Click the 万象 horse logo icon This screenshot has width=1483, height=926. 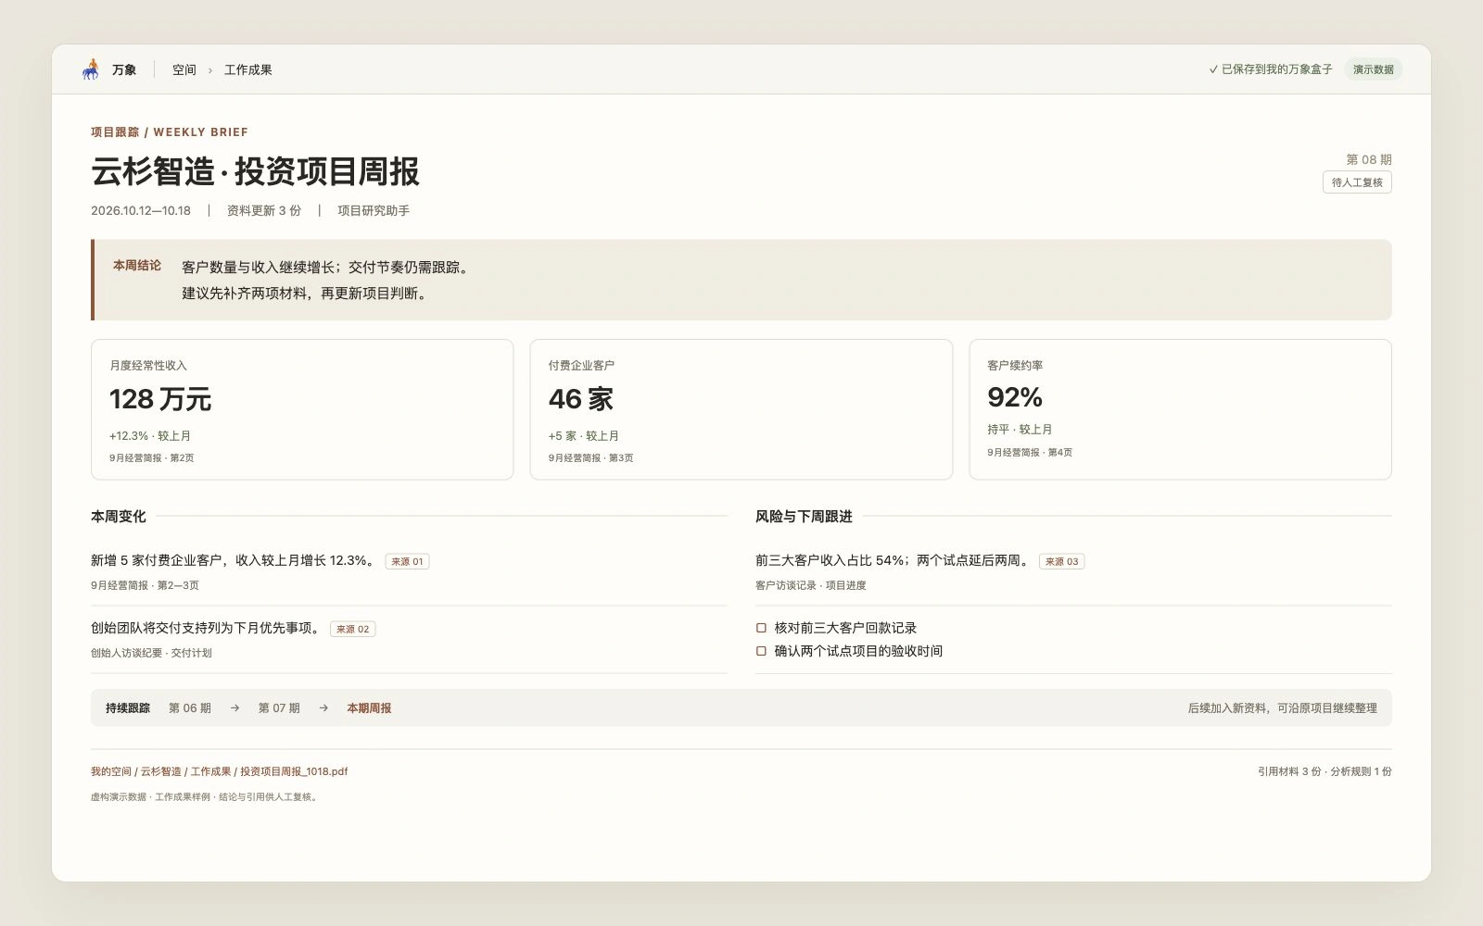pos(91,69)
